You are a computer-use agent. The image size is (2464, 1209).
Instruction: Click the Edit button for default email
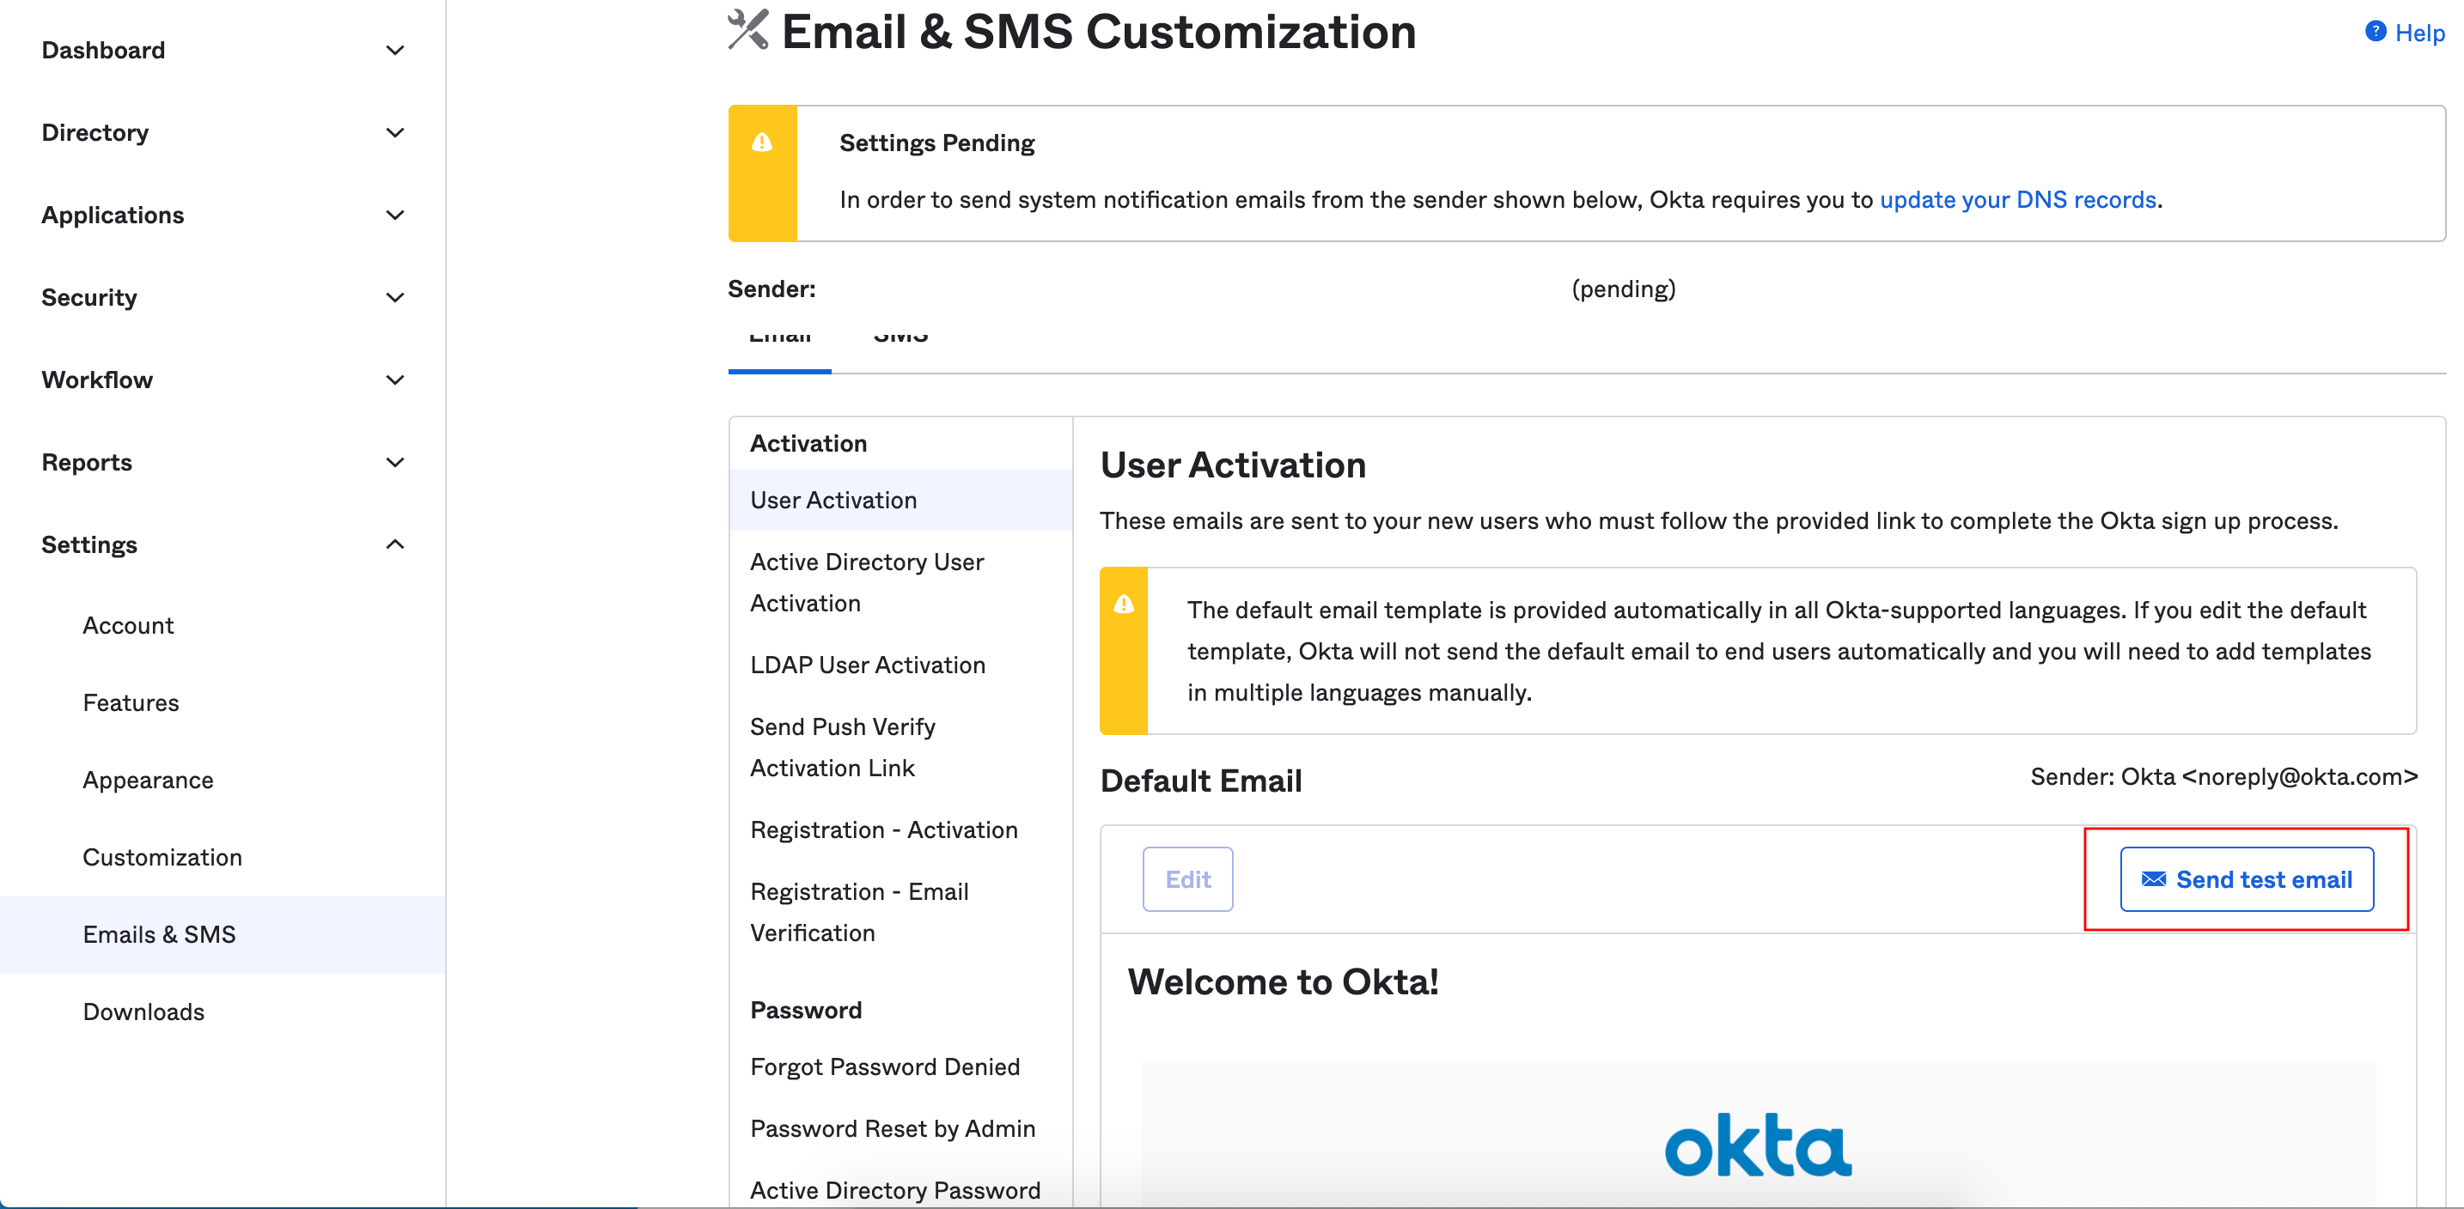point(1187,878)
